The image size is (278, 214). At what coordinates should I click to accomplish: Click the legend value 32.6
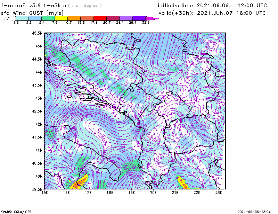pos(146,23)
